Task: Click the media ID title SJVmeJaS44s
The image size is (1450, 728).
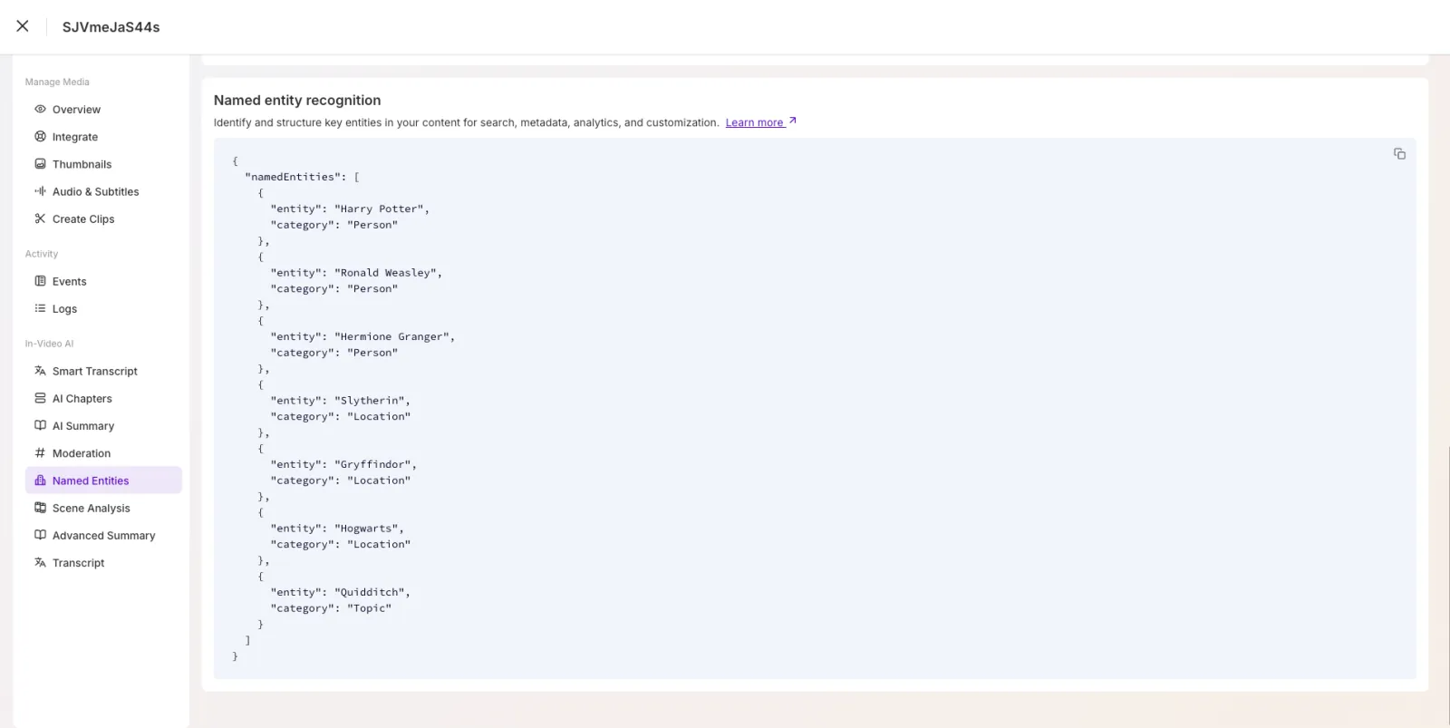Action: (x=111, y=27)
